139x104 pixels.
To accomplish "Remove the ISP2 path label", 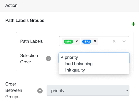I will coord(95,41).
